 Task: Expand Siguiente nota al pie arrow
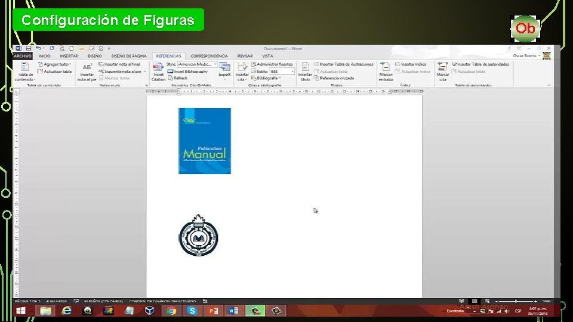145,72
